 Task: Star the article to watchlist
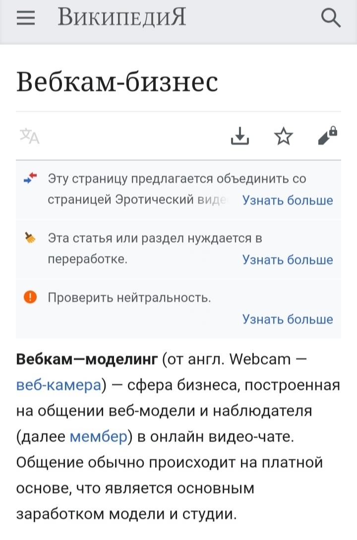(284, 135)
